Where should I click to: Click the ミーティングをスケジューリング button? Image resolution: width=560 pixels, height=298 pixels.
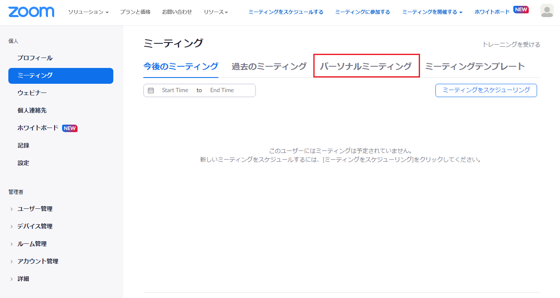(486, 90)
